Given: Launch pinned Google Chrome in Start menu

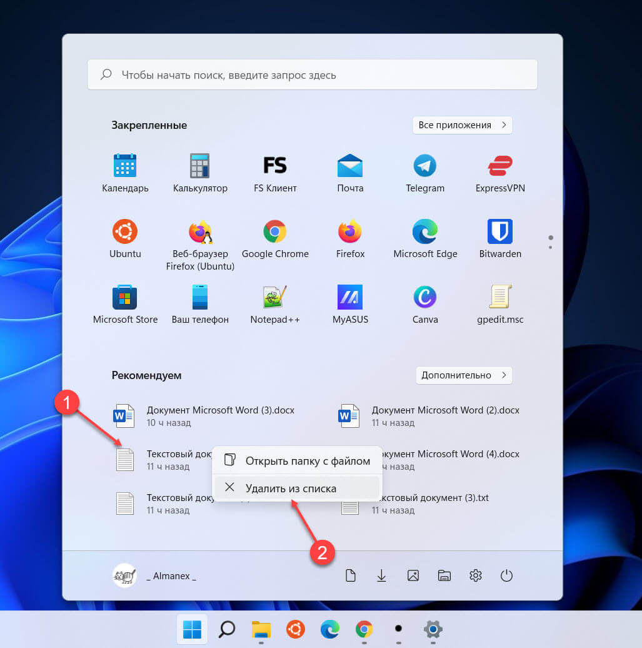Looking at the screenshot, I should click(275, 239).
